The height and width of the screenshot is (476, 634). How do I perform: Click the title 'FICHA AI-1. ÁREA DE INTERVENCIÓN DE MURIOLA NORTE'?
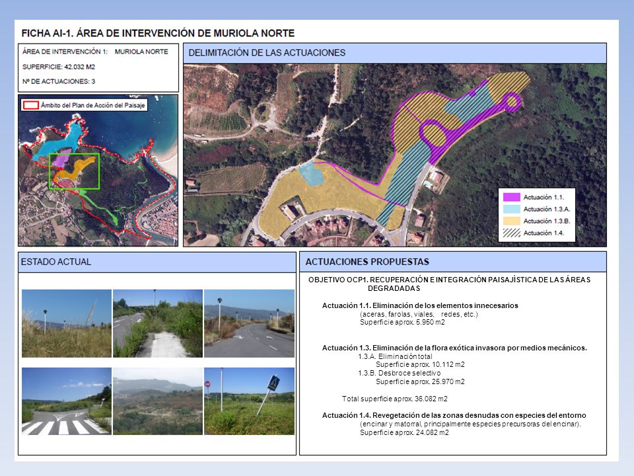158,33
